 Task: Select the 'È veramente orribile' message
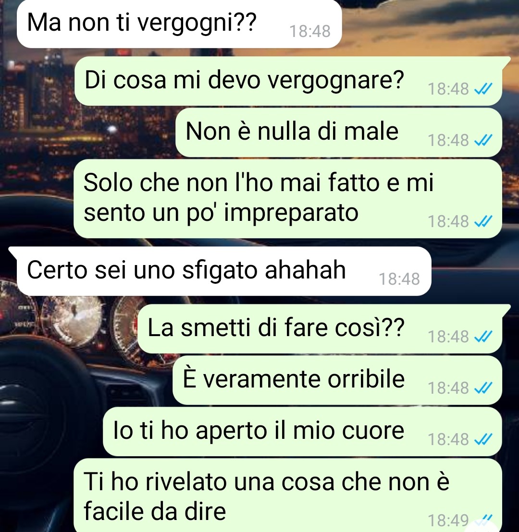[x=337, y=380]
